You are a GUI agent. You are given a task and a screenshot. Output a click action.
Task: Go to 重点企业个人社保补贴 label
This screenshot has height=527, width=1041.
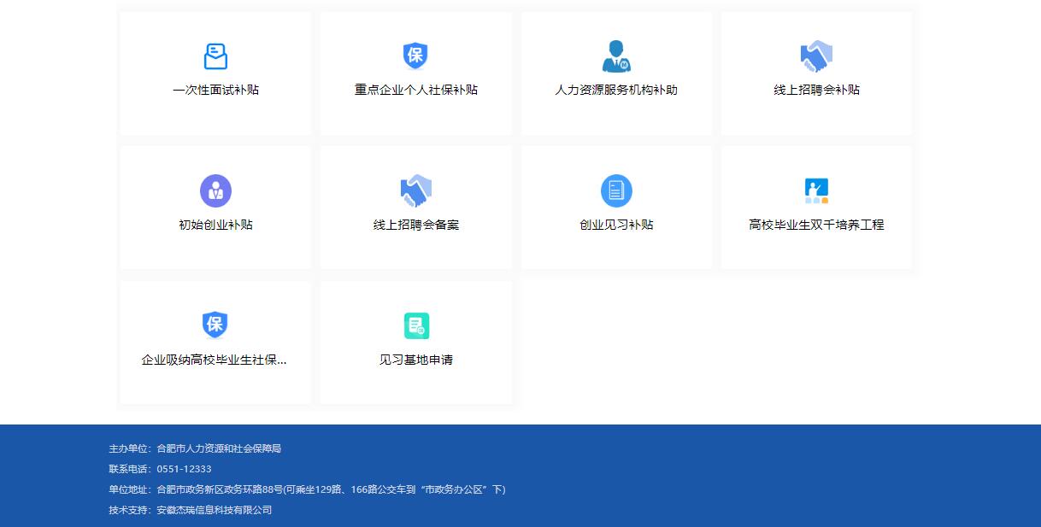tap(415, 90)
